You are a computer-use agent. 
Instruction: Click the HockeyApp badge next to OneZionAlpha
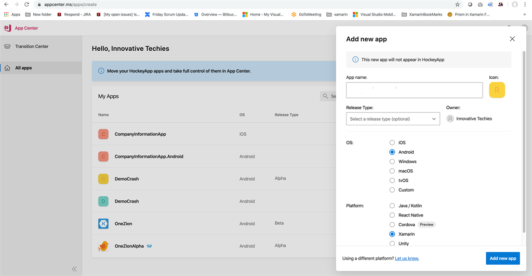click(149, 246)
